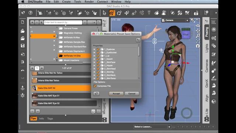Open the Apple menu
The image size is (236, 133).
coord(23,1)
